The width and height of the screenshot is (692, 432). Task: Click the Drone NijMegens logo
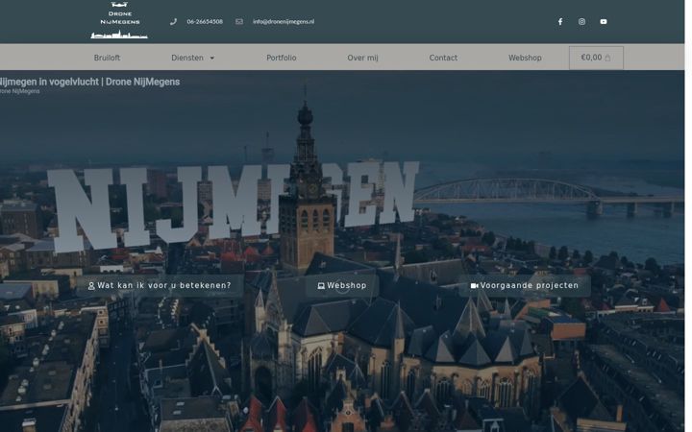(119, 20)
